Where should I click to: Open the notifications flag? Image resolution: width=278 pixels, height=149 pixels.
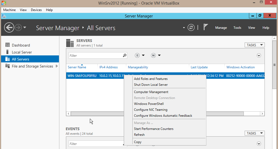tap(206, 27)
